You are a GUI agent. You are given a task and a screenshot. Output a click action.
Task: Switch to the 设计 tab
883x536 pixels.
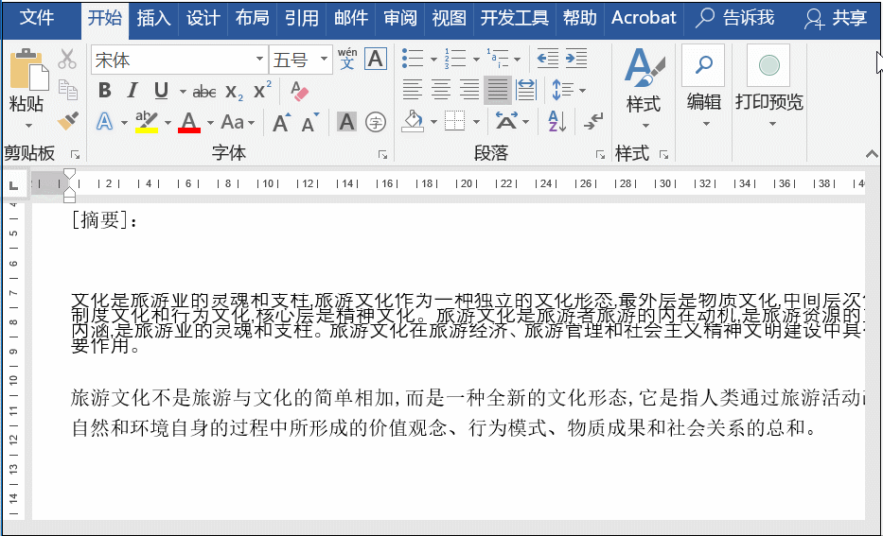203,19
